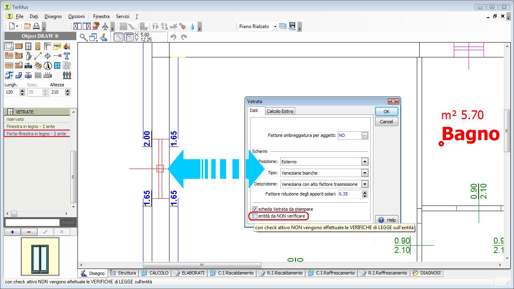Click the radiator object icon
This screenshot has height=289, width=514.
pyautogui.click(x=38, y=75)
